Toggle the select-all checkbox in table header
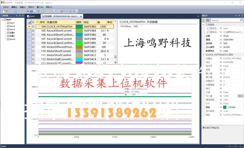 tap(33, 22)
